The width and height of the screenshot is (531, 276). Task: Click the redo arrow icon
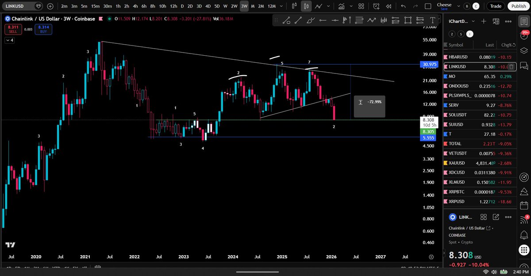tap(415, 6)
